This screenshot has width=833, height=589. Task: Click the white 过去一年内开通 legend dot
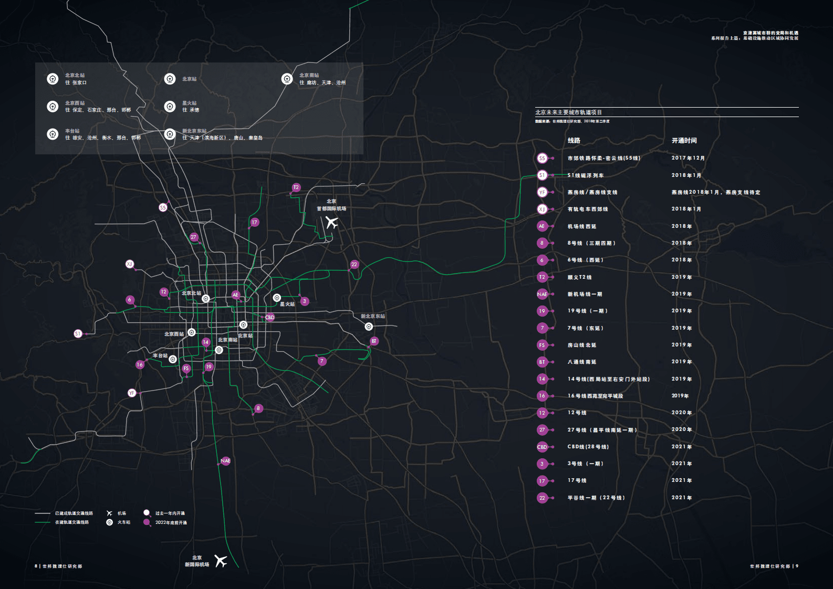pos(147,513)
